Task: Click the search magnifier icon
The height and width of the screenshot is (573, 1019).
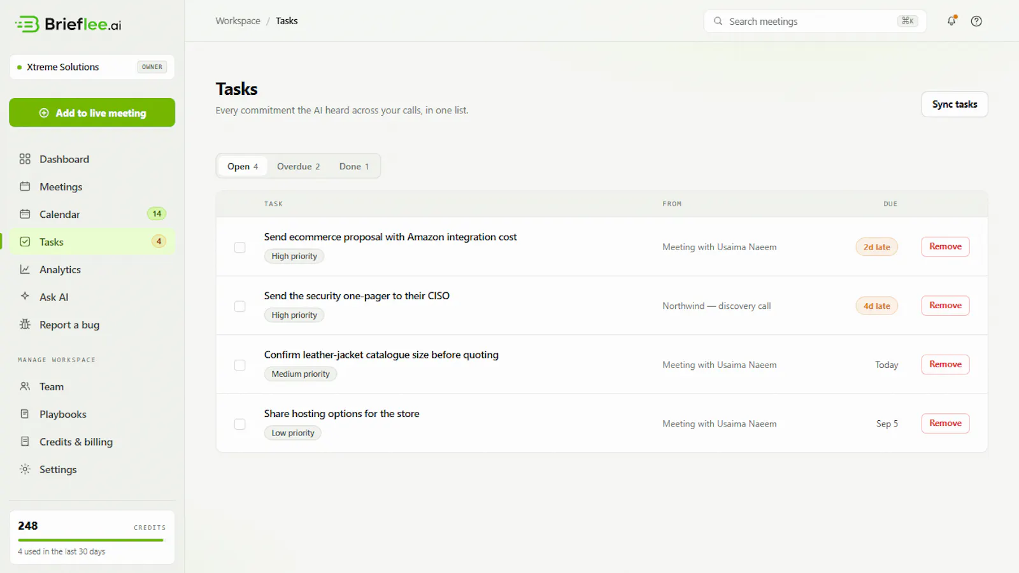Action: [x=718, y=21]
